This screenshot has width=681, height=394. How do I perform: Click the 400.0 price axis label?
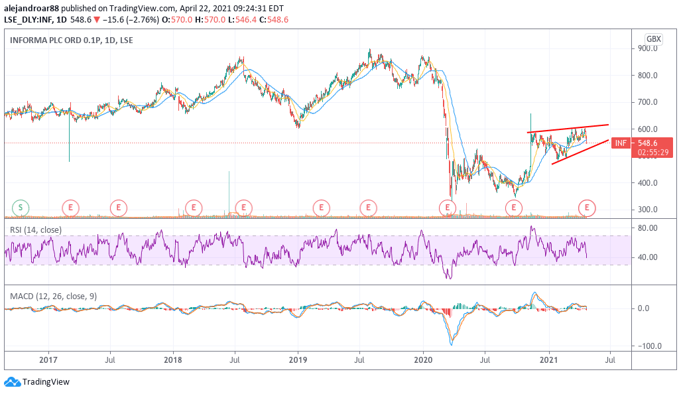[x=648, y=183]
